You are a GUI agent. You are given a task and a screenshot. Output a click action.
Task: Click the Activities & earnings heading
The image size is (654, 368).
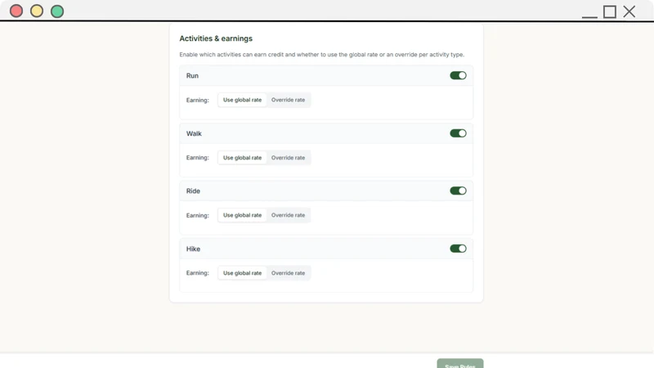point(216,38)
